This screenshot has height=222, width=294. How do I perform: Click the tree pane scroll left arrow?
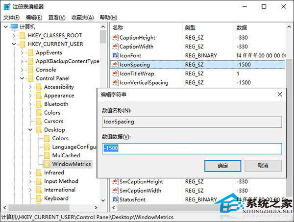click(x=5, y=208)
